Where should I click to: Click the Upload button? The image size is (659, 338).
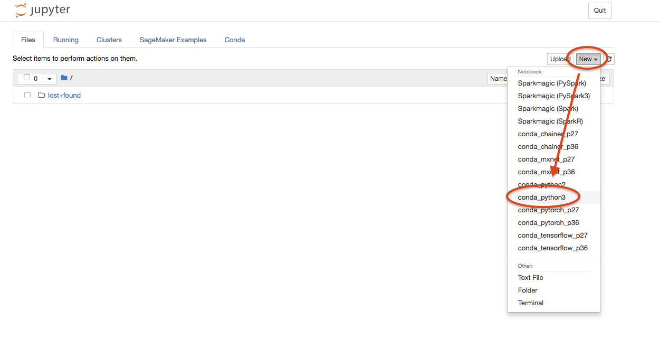(560, 59)
